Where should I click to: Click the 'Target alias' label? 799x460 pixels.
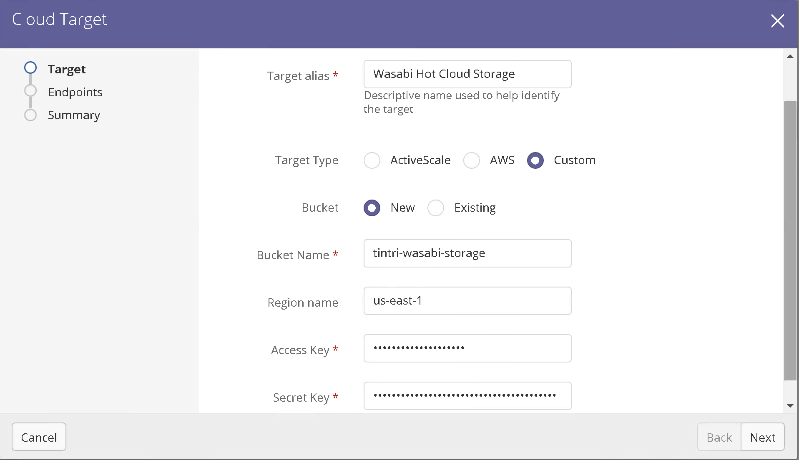[x=298, y=76]
